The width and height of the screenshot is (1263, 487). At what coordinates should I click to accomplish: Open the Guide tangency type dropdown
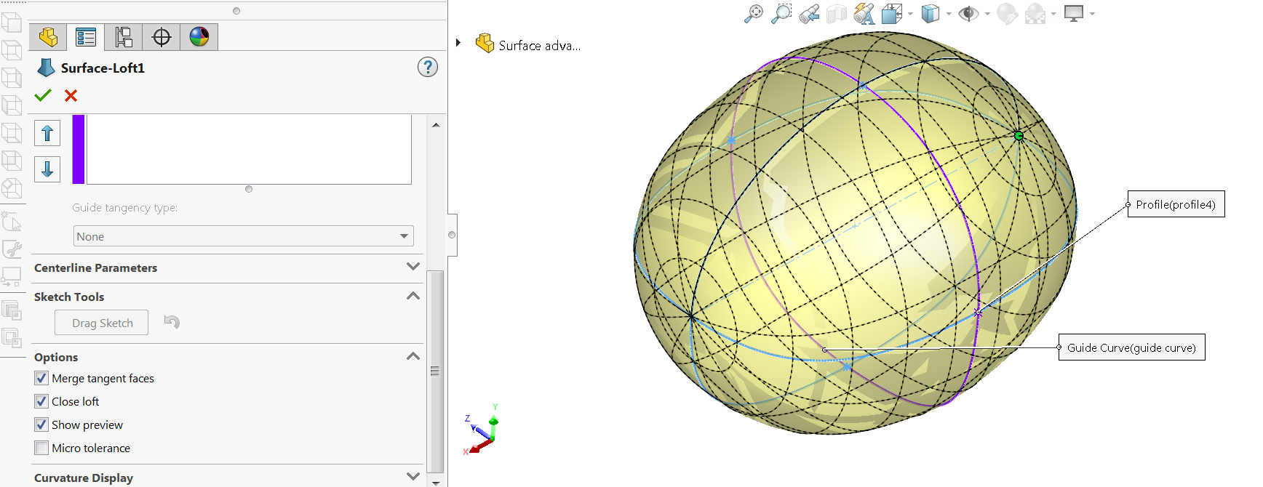[x=243, y=236]
